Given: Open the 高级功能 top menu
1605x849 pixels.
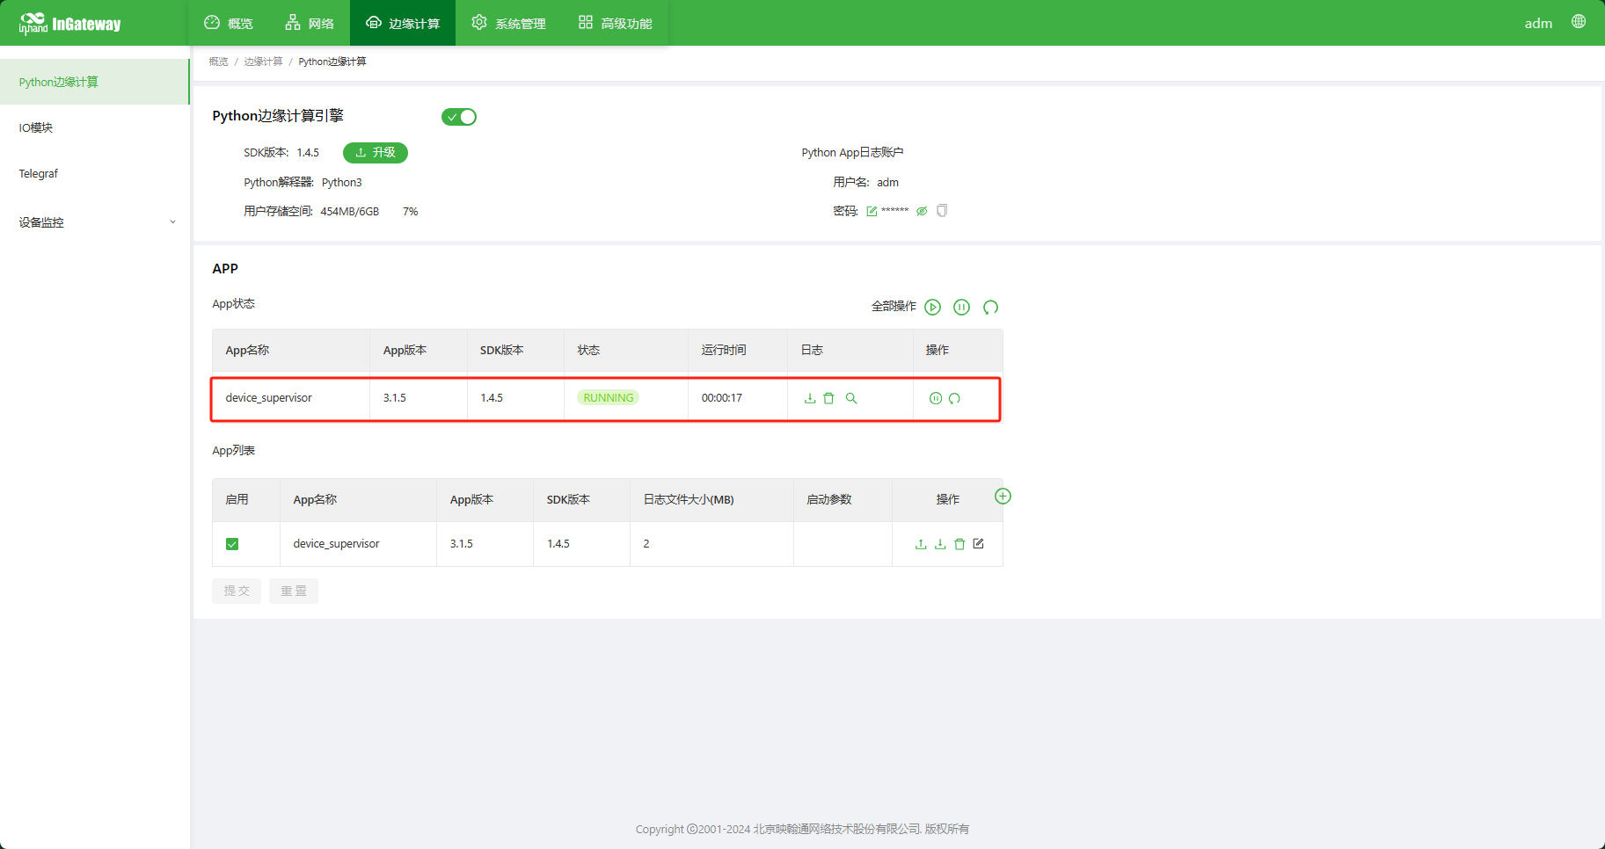Looking at the screenshot, I should pos(616,23).
